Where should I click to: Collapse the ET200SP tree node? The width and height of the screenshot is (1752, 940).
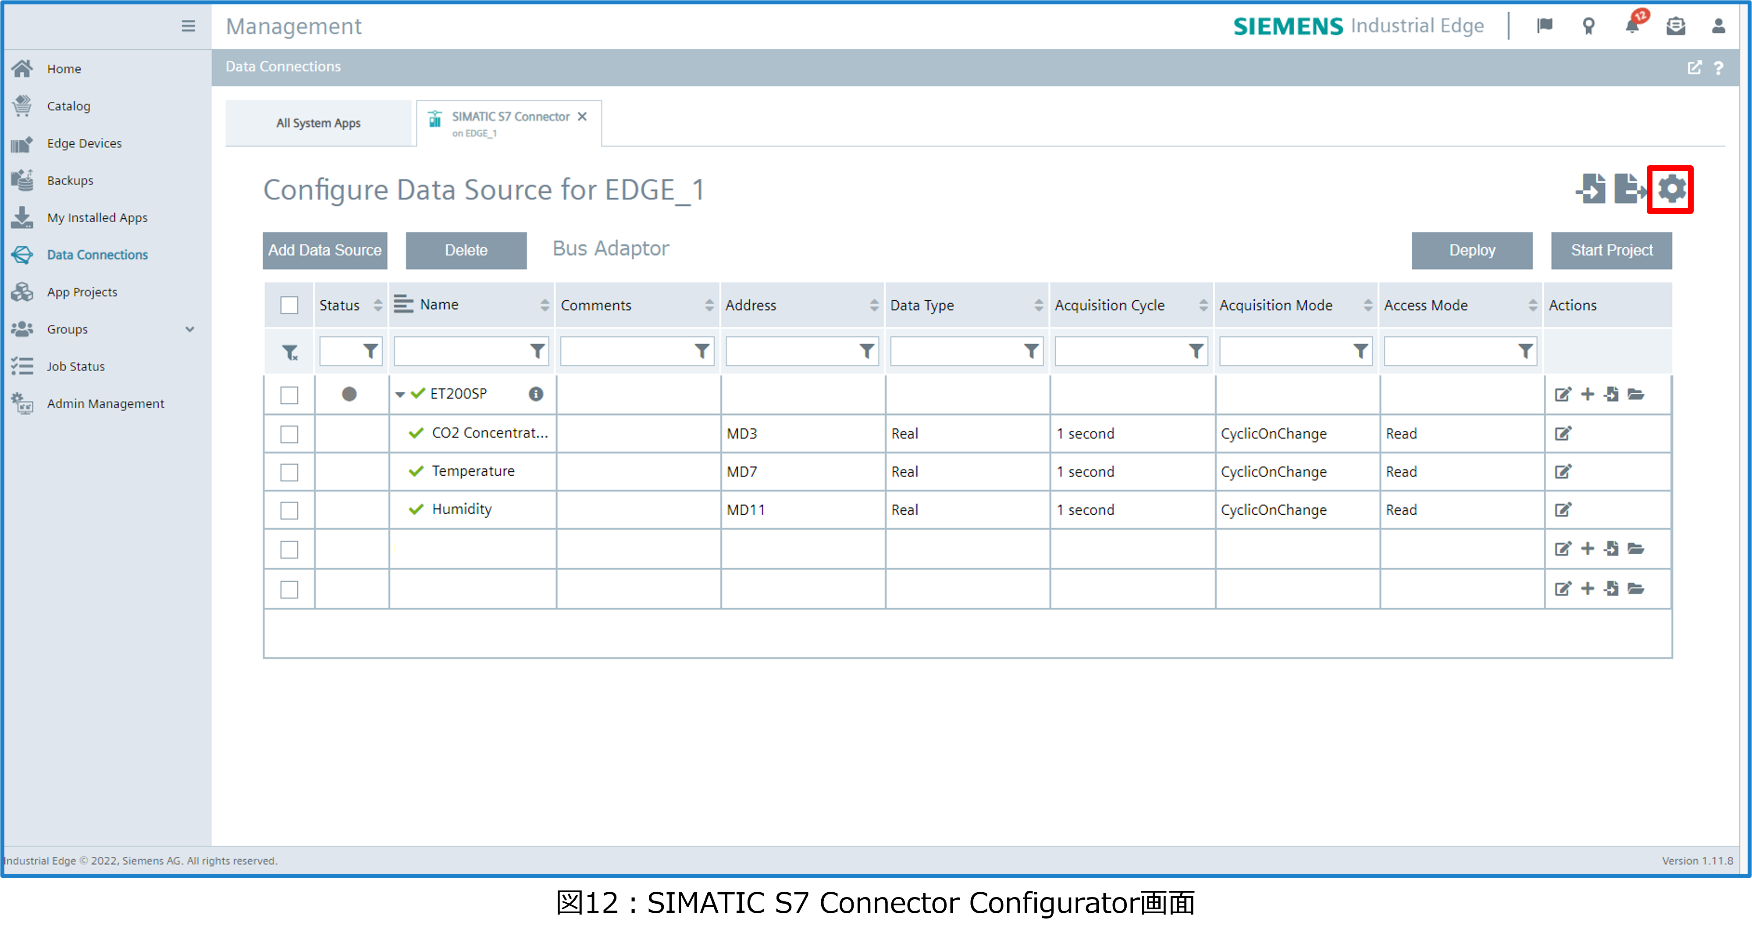400,395
